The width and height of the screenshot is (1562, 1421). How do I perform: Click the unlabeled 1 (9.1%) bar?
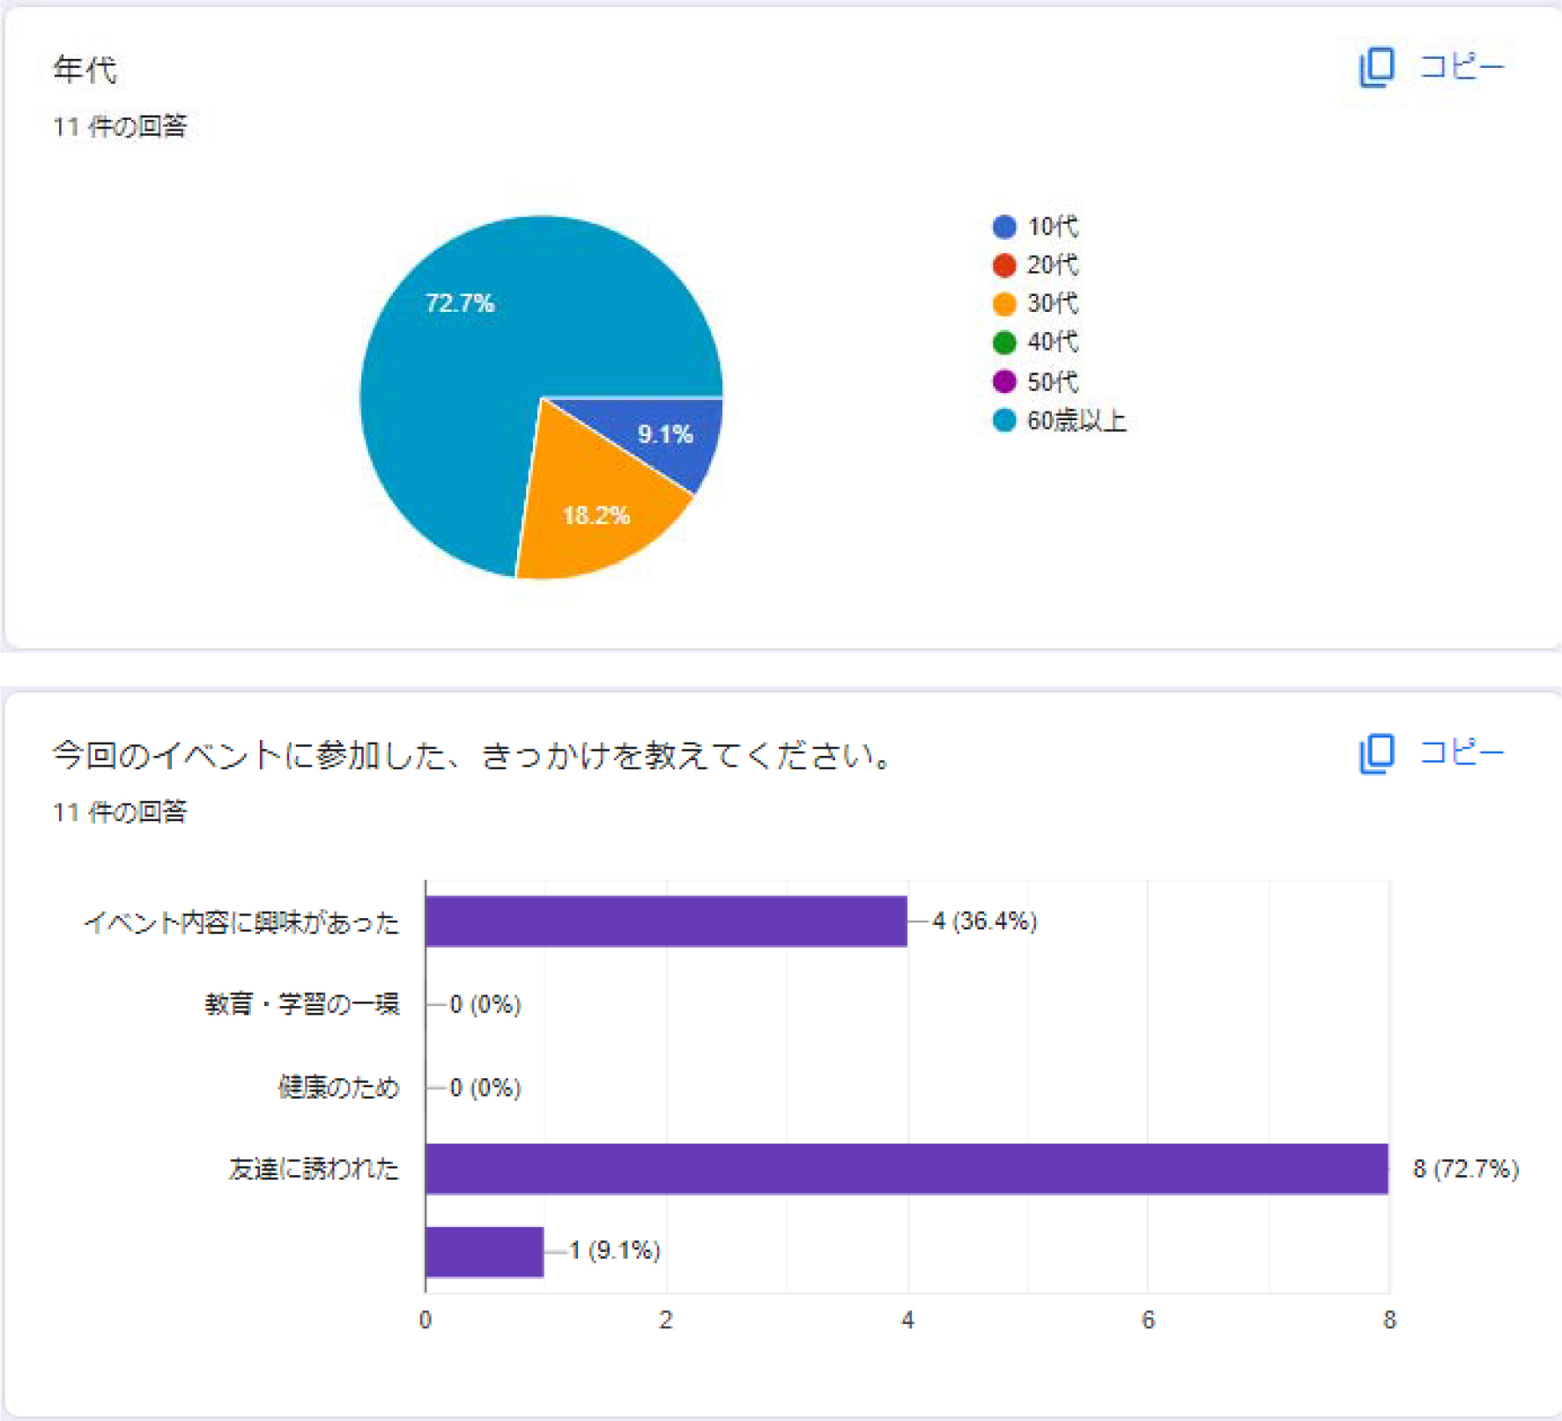(x=484, y=1251)
